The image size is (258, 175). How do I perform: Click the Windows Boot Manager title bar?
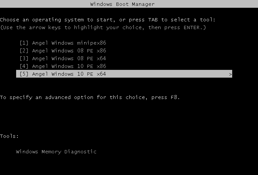(122, 4)
